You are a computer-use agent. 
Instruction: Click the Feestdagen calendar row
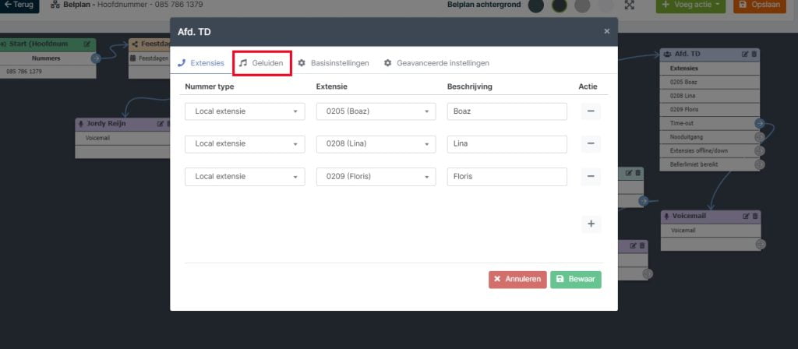pyautogui.click(x=149, y=58)
